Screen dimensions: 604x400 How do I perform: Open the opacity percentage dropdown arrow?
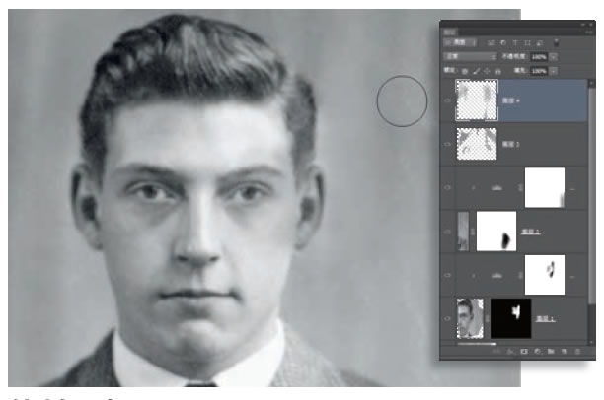tap(556, 58)
